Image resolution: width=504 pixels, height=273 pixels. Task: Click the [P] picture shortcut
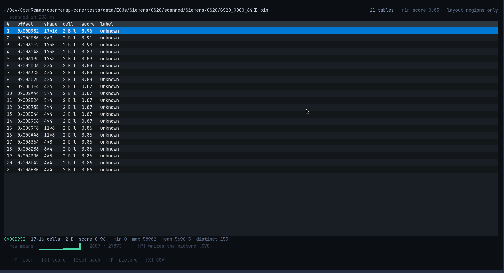(x=123, y=260)
